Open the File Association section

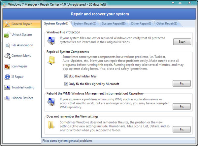(x=22, y=45)
